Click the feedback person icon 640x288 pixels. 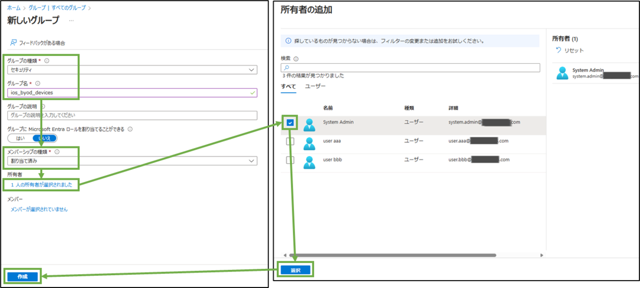coord(13,43)
